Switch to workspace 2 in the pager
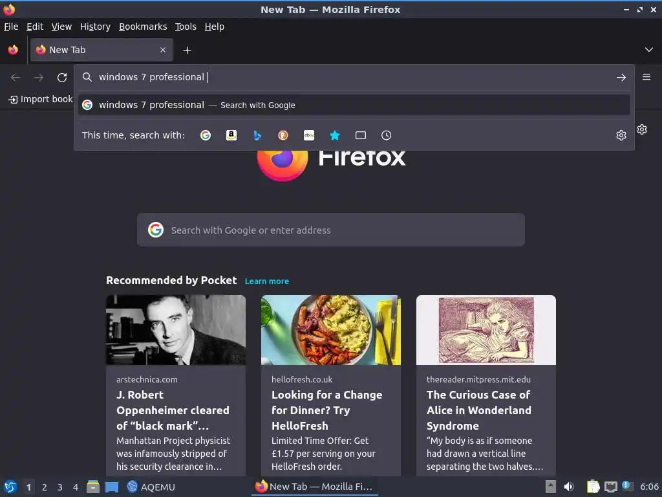Viewport: 662px width, 497px height. pyautogui.click(x=45, y=487)
